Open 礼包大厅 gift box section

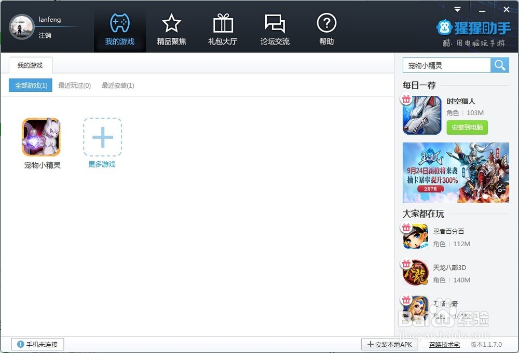(223, 29)
